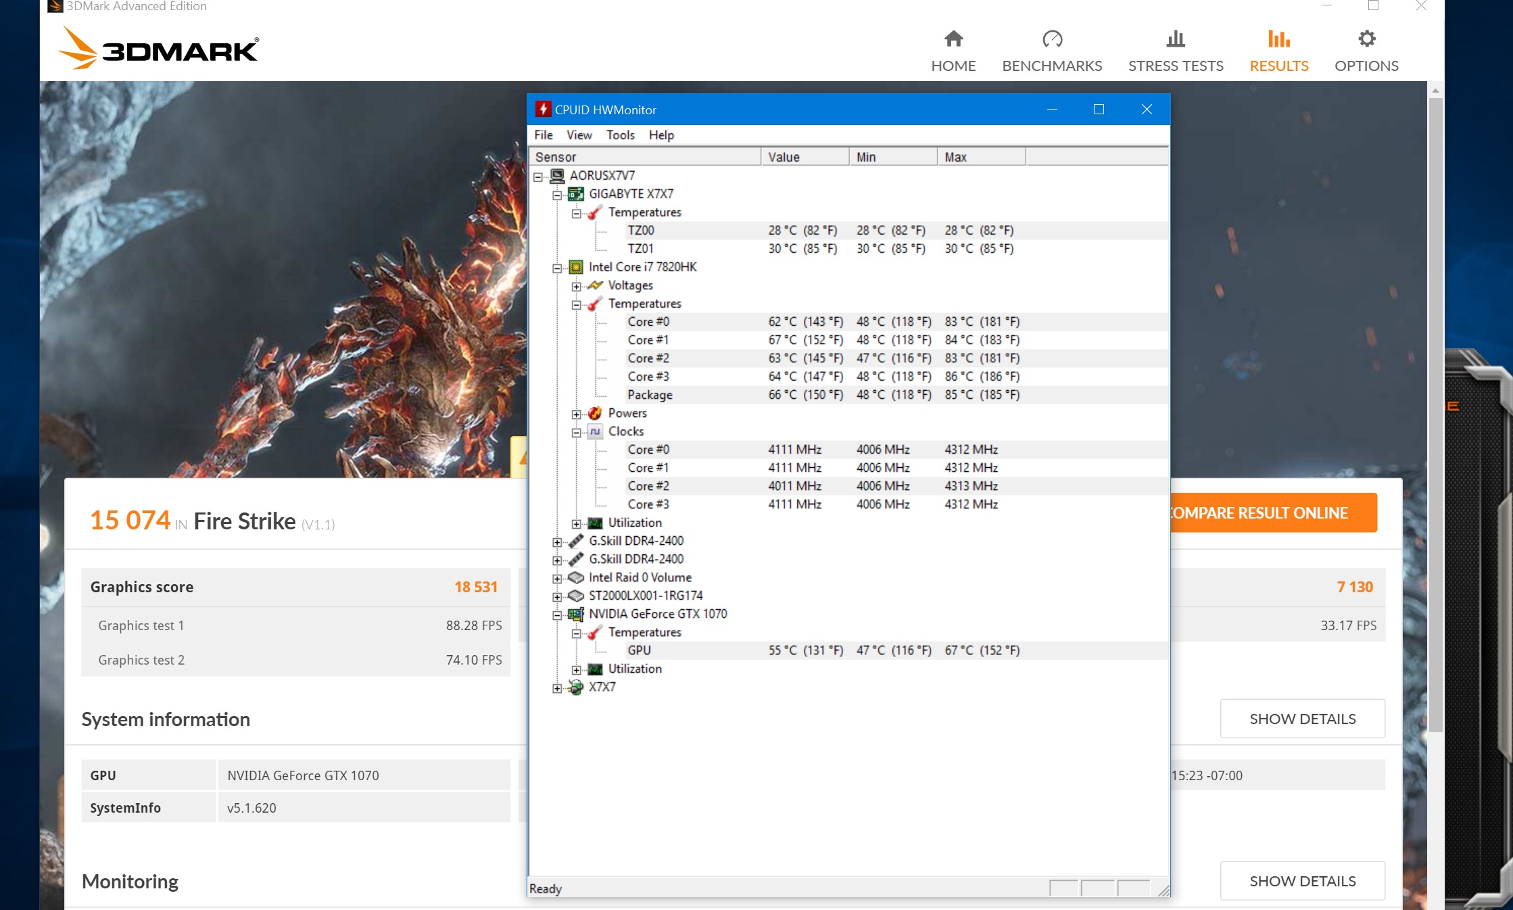
Task: Collapse the CPU Temperatures node
Action: point(576,305)
